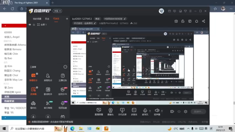The image size is (235, 132).
Task: Open the 弹幕助手 danmaku assistant tool
Action: click(x=33, y=77)
